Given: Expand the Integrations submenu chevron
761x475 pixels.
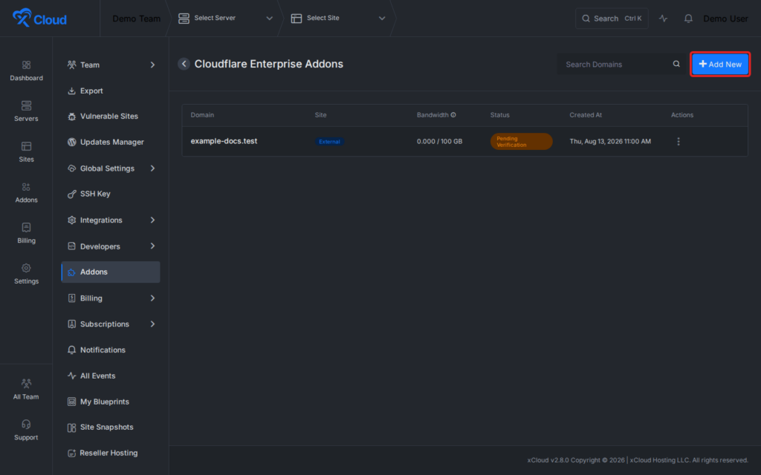Looking at the screenshot, I should click(x=152, y=220).
